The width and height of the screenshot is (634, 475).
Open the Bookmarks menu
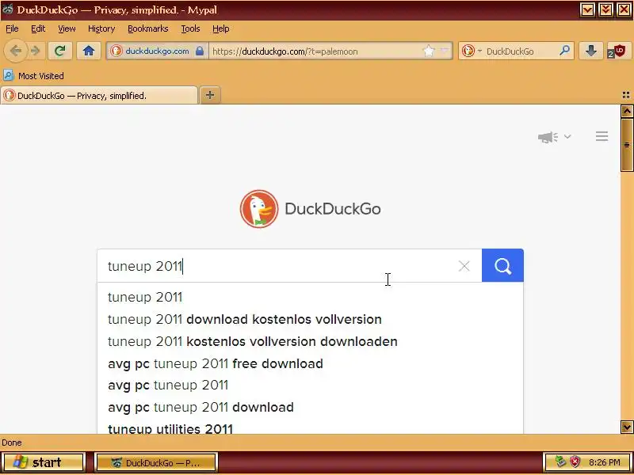click(x=148, y=28)
